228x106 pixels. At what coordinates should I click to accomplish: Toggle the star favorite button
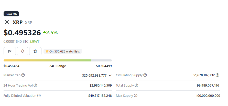pos(35,51)
